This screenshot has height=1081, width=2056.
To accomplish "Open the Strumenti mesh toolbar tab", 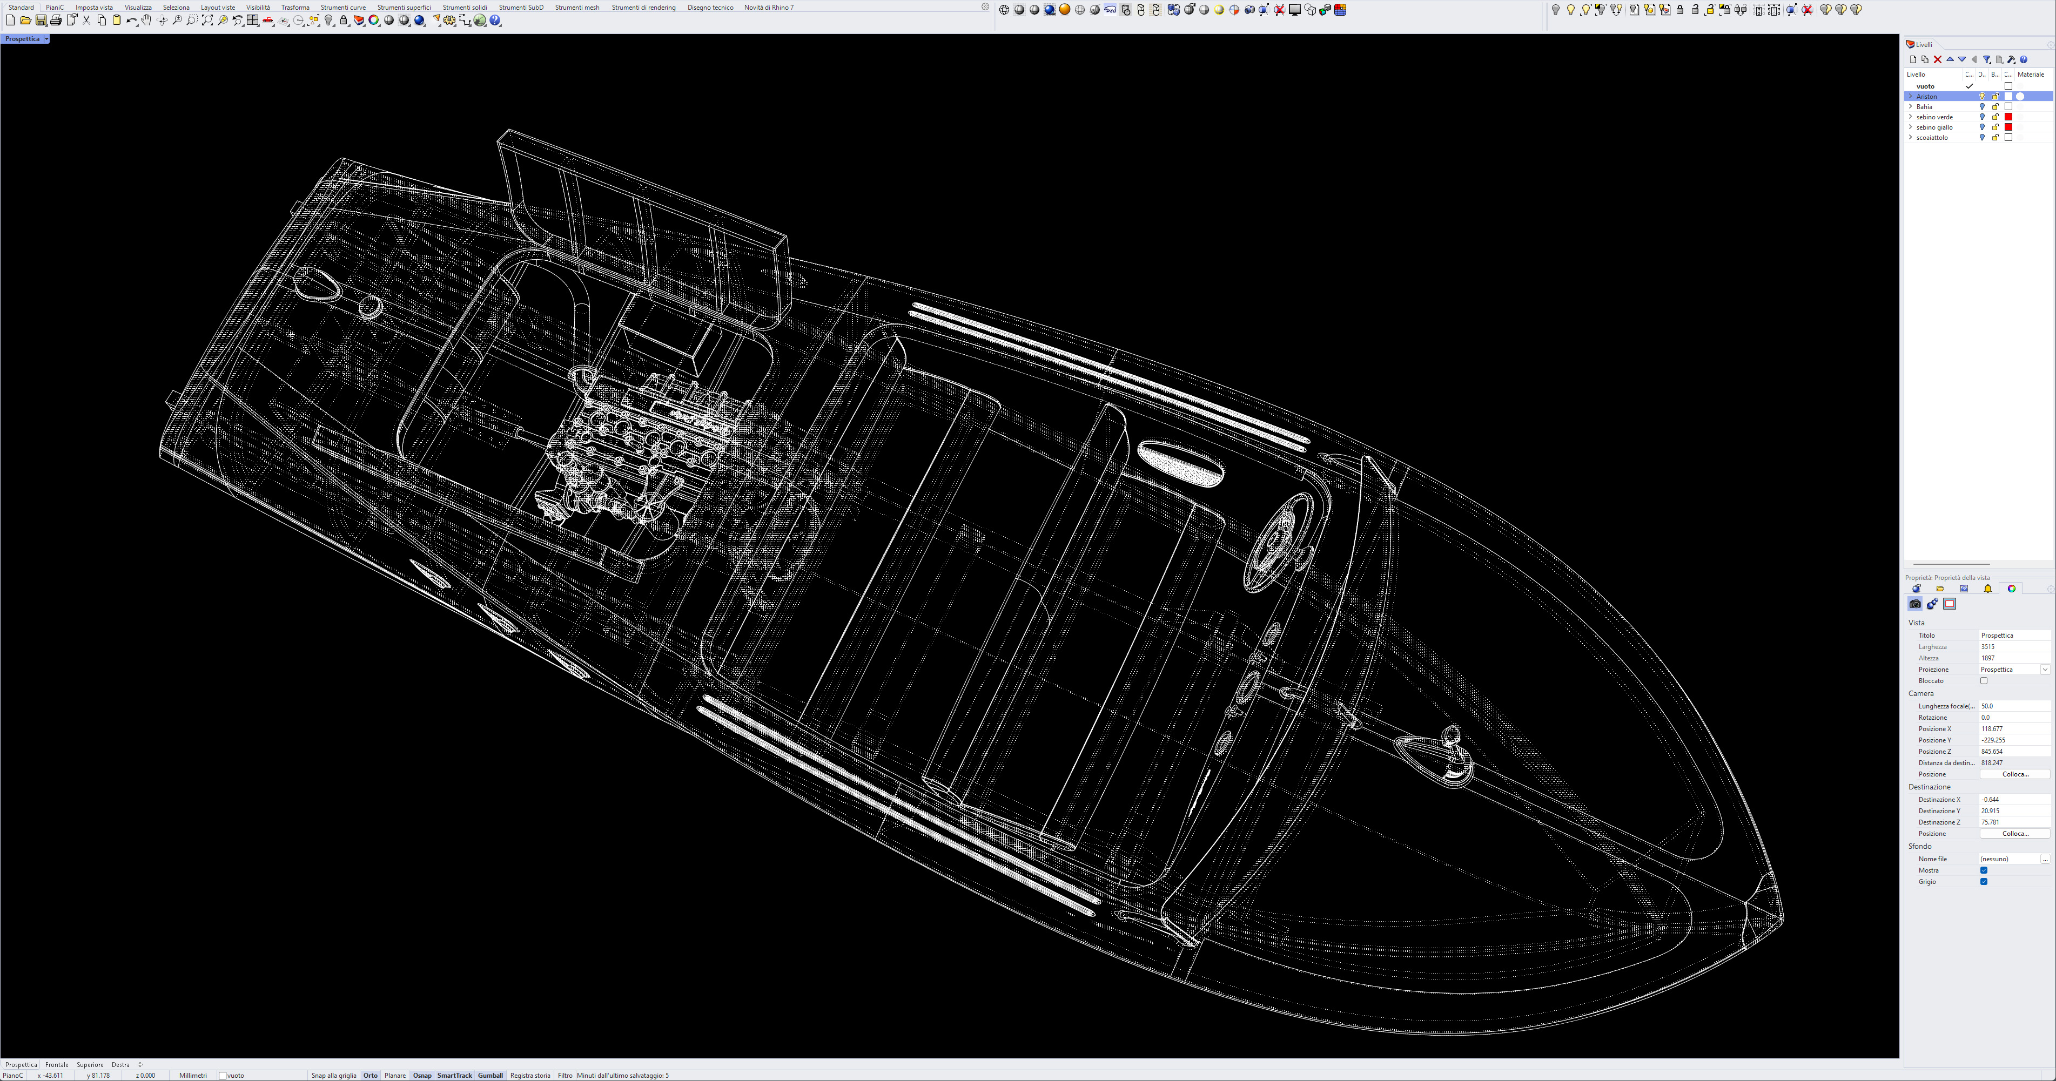I will [x=576, y=7].
